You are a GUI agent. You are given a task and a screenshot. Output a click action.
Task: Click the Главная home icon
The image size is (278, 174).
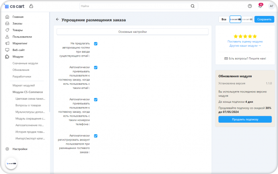coord(7,17)
